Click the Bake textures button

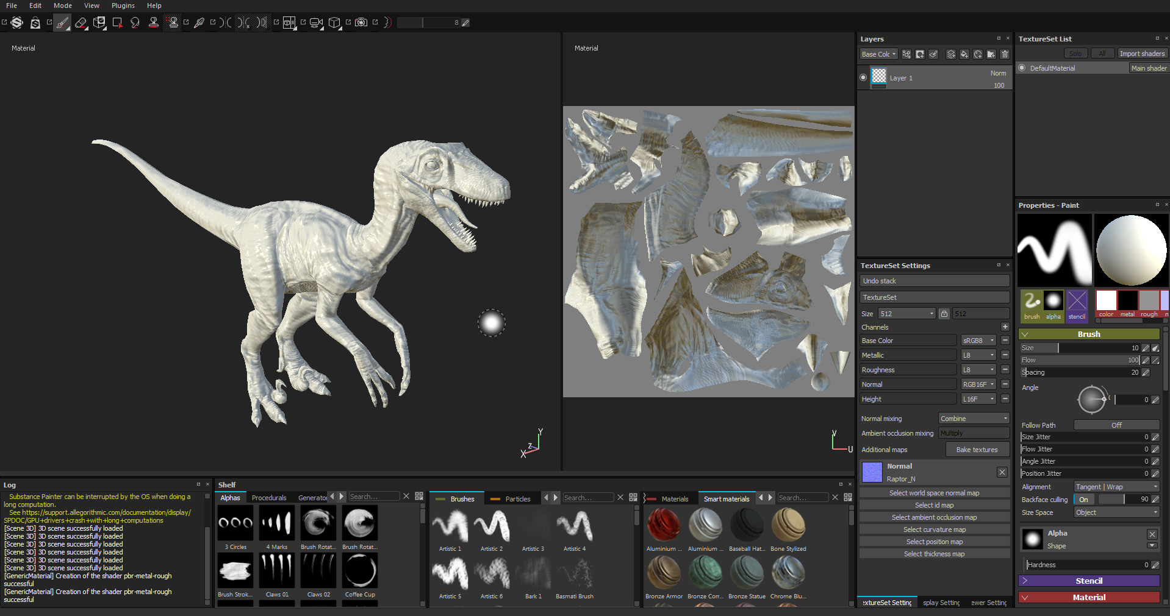click(977, 450)
